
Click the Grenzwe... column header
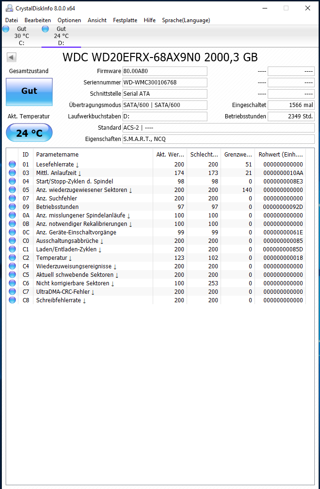click(x=238, y=154)
